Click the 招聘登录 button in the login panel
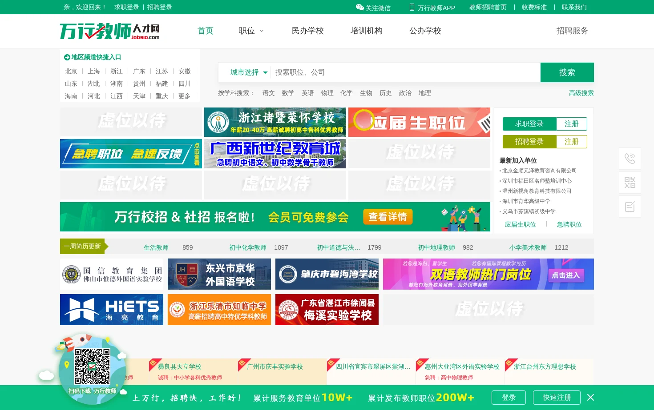 (x=529, y=142)
